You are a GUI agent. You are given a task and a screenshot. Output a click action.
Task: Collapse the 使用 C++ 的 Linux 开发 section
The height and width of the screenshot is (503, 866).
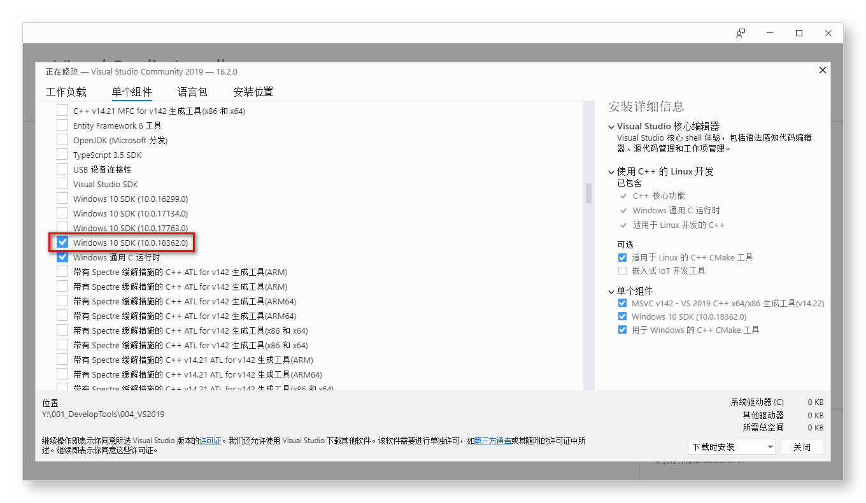(611, 171)
